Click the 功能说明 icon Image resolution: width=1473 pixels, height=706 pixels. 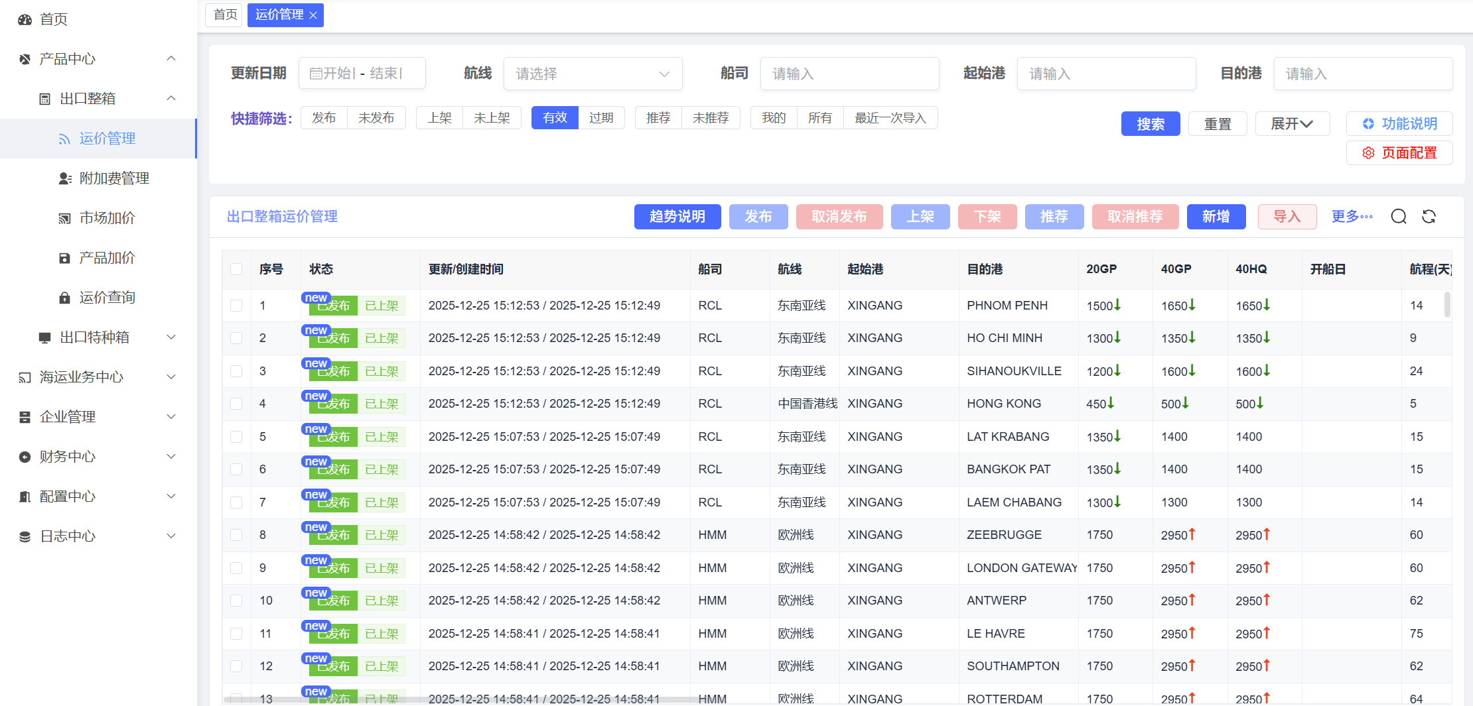[1368, 124]
